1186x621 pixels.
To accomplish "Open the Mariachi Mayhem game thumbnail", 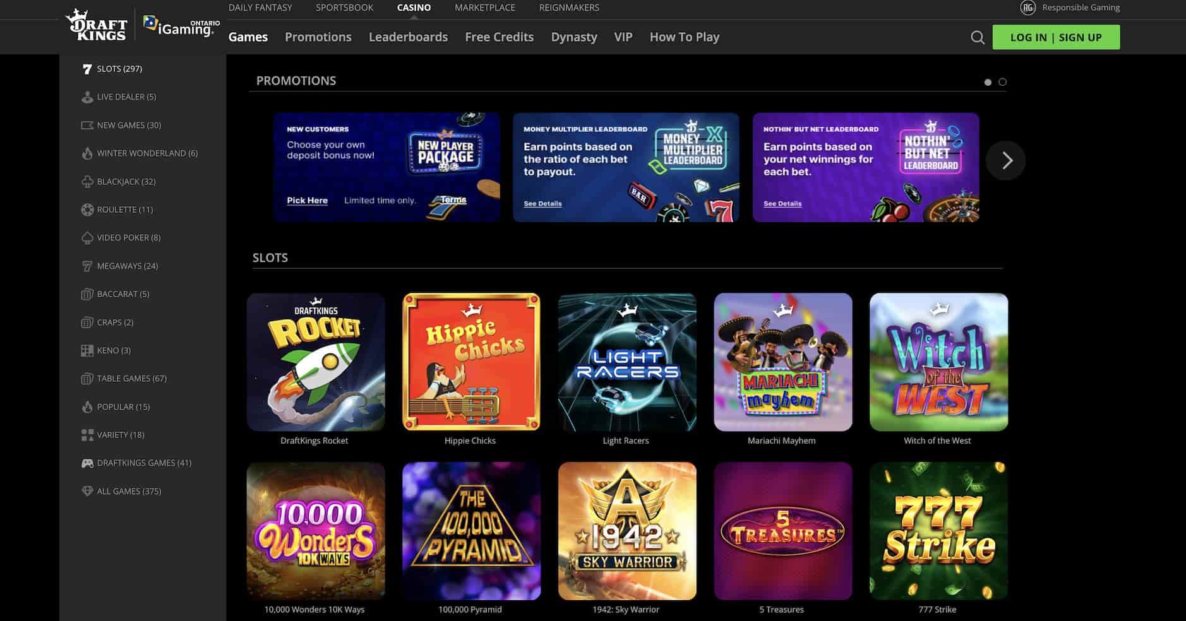I will [783, 362].
